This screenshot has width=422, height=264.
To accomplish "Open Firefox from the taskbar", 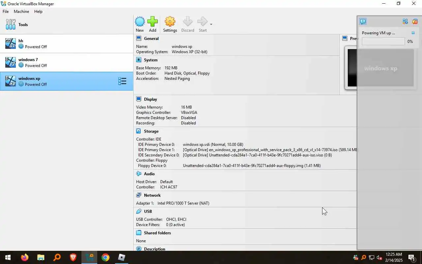I will (x=25, y=257).
